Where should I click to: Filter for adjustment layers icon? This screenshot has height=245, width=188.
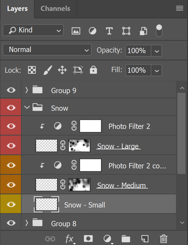[93, 31]
